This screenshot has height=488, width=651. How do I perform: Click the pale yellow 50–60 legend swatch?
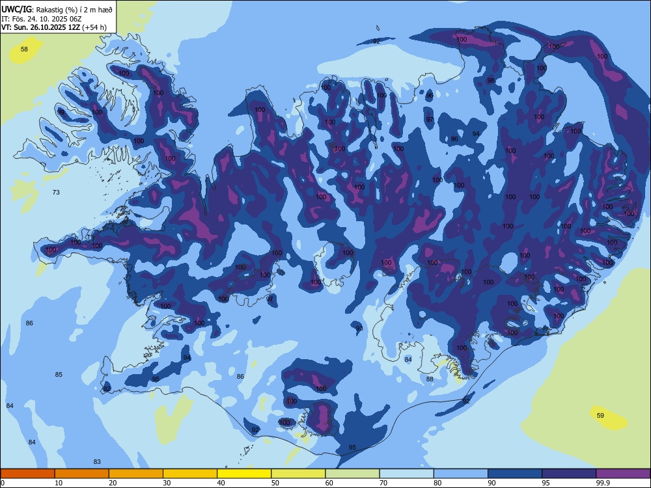298,474
